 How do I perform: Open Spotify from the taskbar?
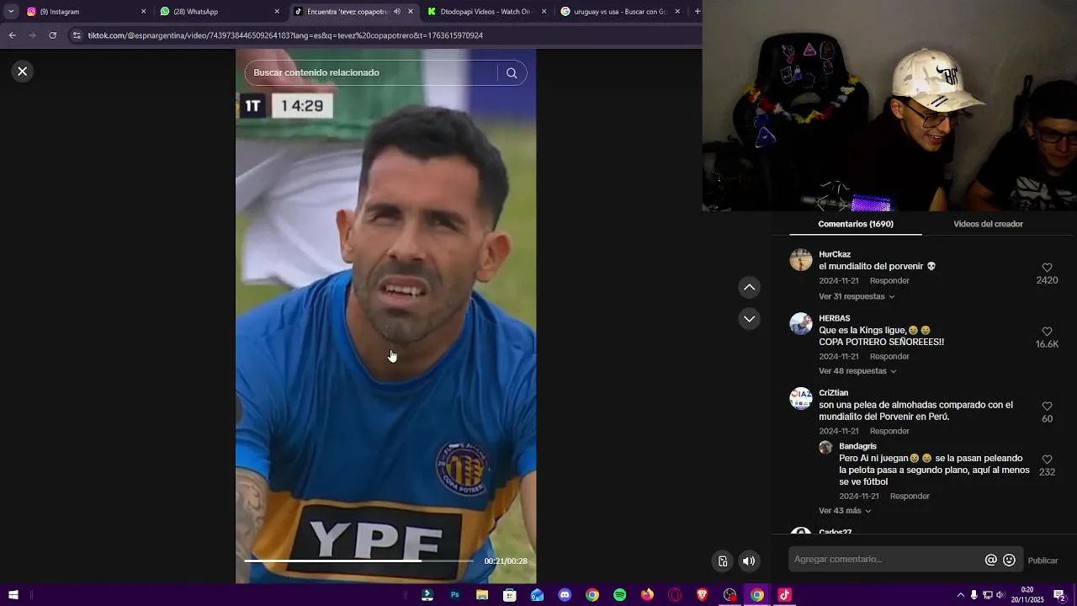[x=620, y=595]
